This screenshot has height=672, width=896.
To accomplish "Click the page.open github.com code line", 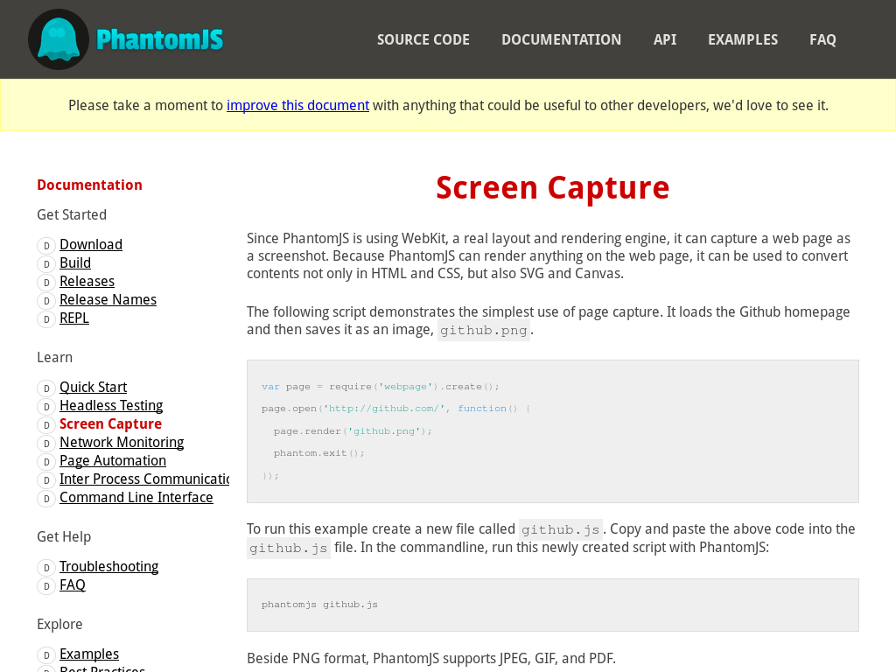I will 395,409.
